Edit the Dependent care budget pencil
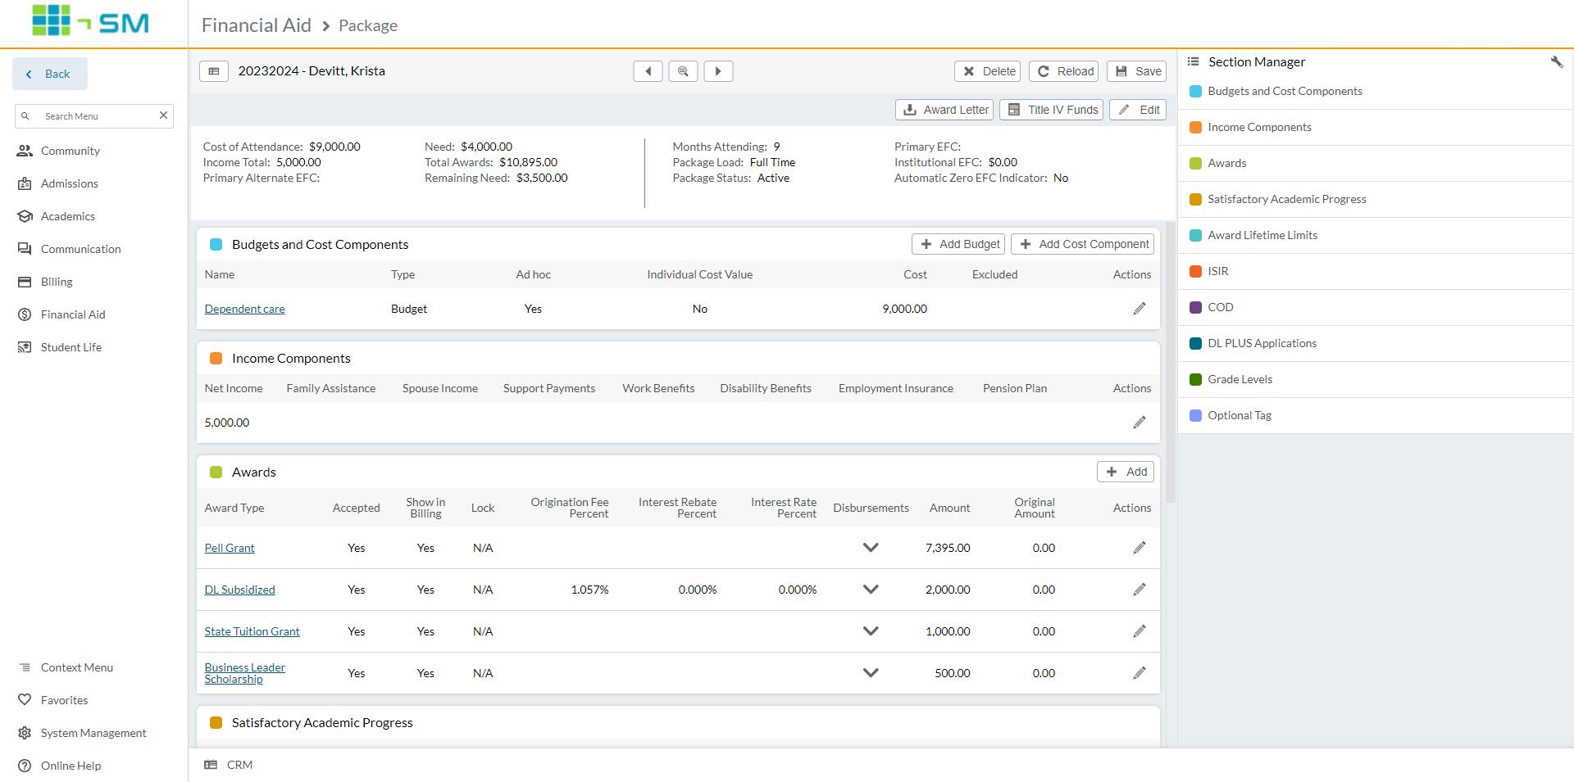 [x=1140, y=309]
